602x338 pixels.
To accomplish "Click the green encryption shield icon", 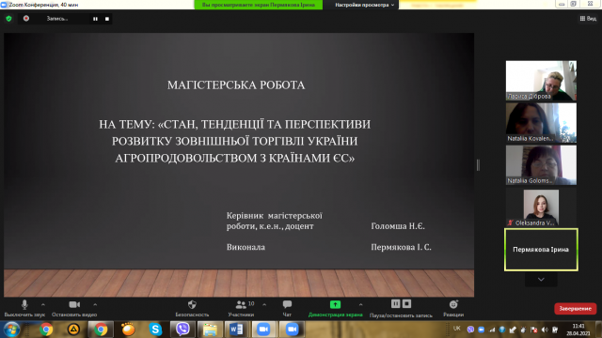I will [8, 19].
